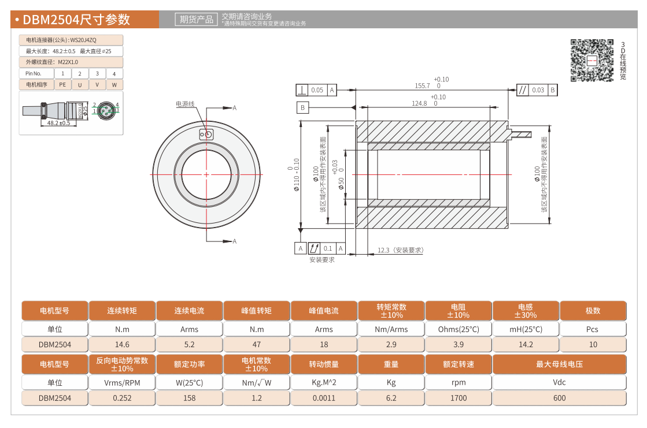Click the 最大母线电压 header
The image size is (647, 428).
560,364
